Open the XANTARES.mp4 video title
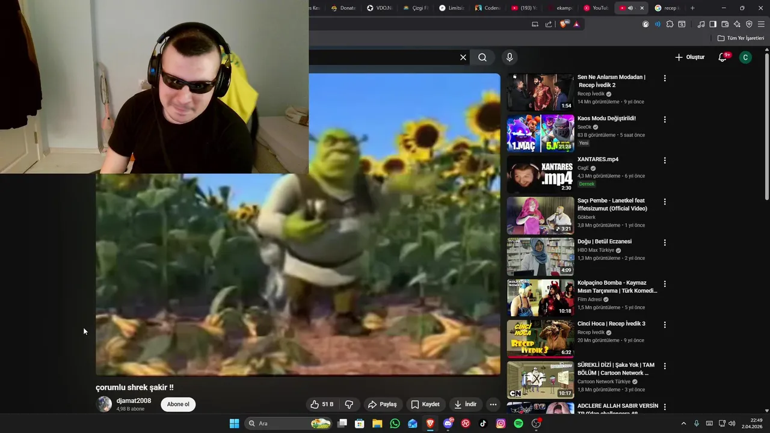This screenshot has height=433, width=770. [598, 159]
